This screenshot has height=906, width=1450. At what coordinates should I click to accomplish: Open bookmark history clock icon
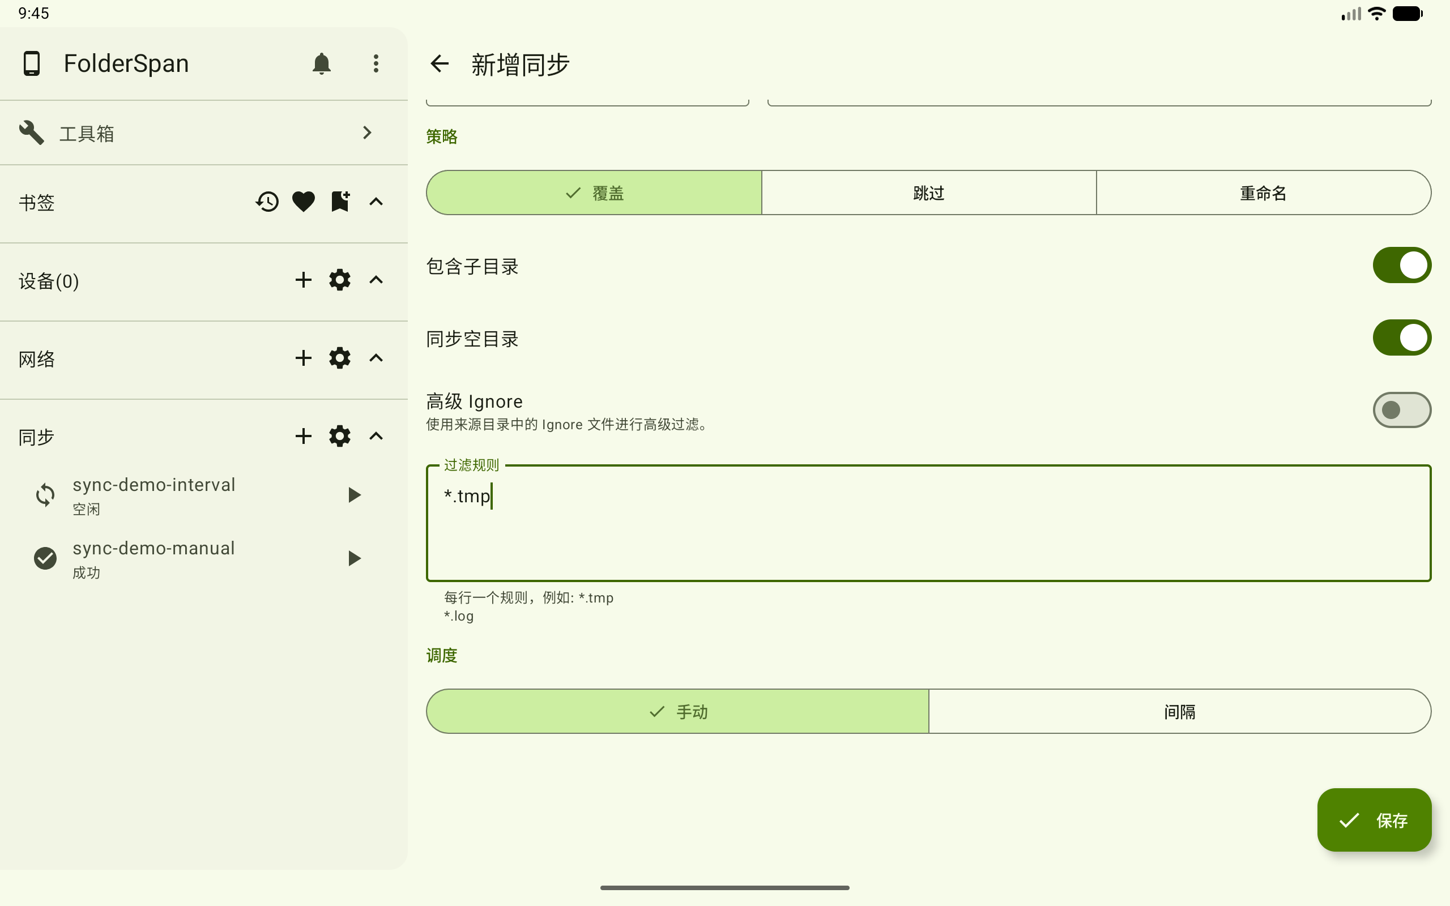(267, 202)
